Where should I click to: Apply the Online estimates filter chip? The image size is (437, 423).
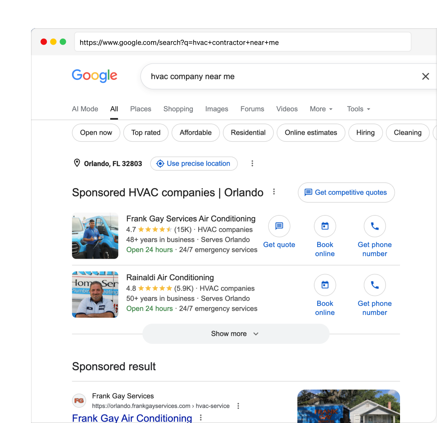pos(311,133)
